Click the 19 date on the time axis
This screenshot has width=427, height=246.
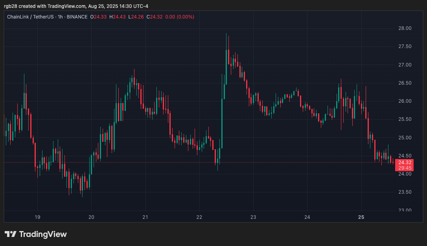pos(38,217)
